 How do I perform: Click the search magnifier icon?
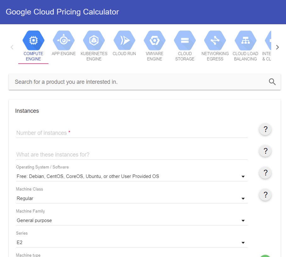tap(272, 82)
